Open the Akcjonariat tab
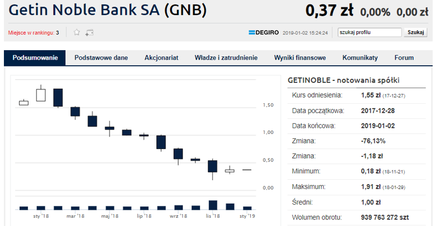 [161, 58]
